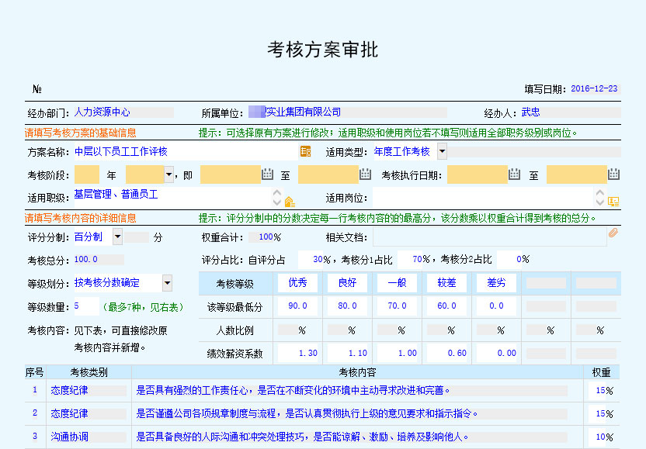Screen dimensions: 646x449
Task: Click minimum score 90.0 cell
Action: tap(297, 306)
